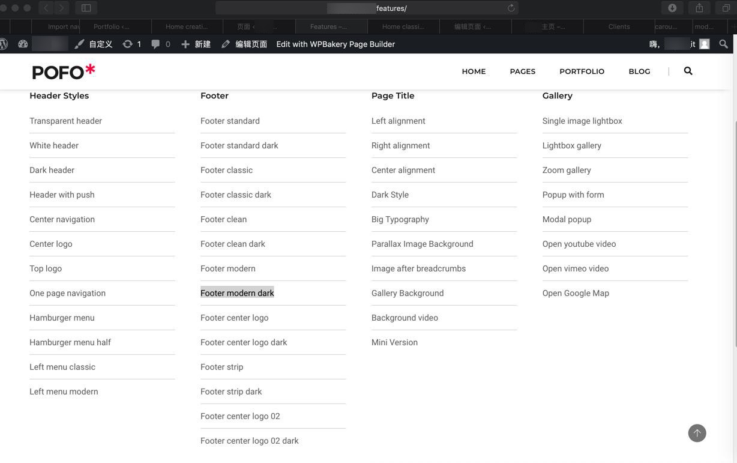737x463 pixels.
Task: Click the Safari share icon
Action: coord(699,8)
